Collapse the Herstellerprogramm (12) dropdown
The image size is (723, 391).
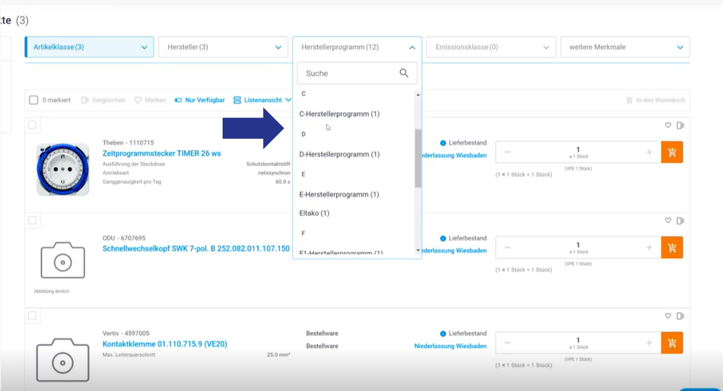tap(357, 47)
